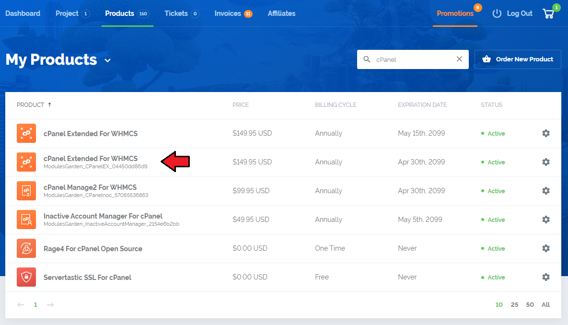Click Order New Product button

(x=518, y=59)
